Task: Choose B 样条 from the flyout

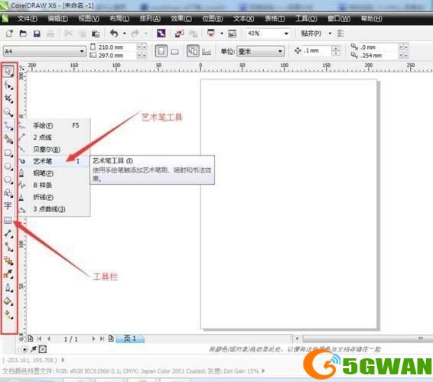Action: 54,185
